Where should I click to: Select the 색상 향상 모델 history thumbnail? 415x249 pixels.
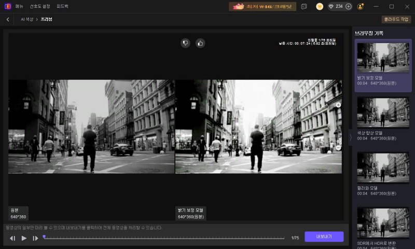tap(383, 112)
